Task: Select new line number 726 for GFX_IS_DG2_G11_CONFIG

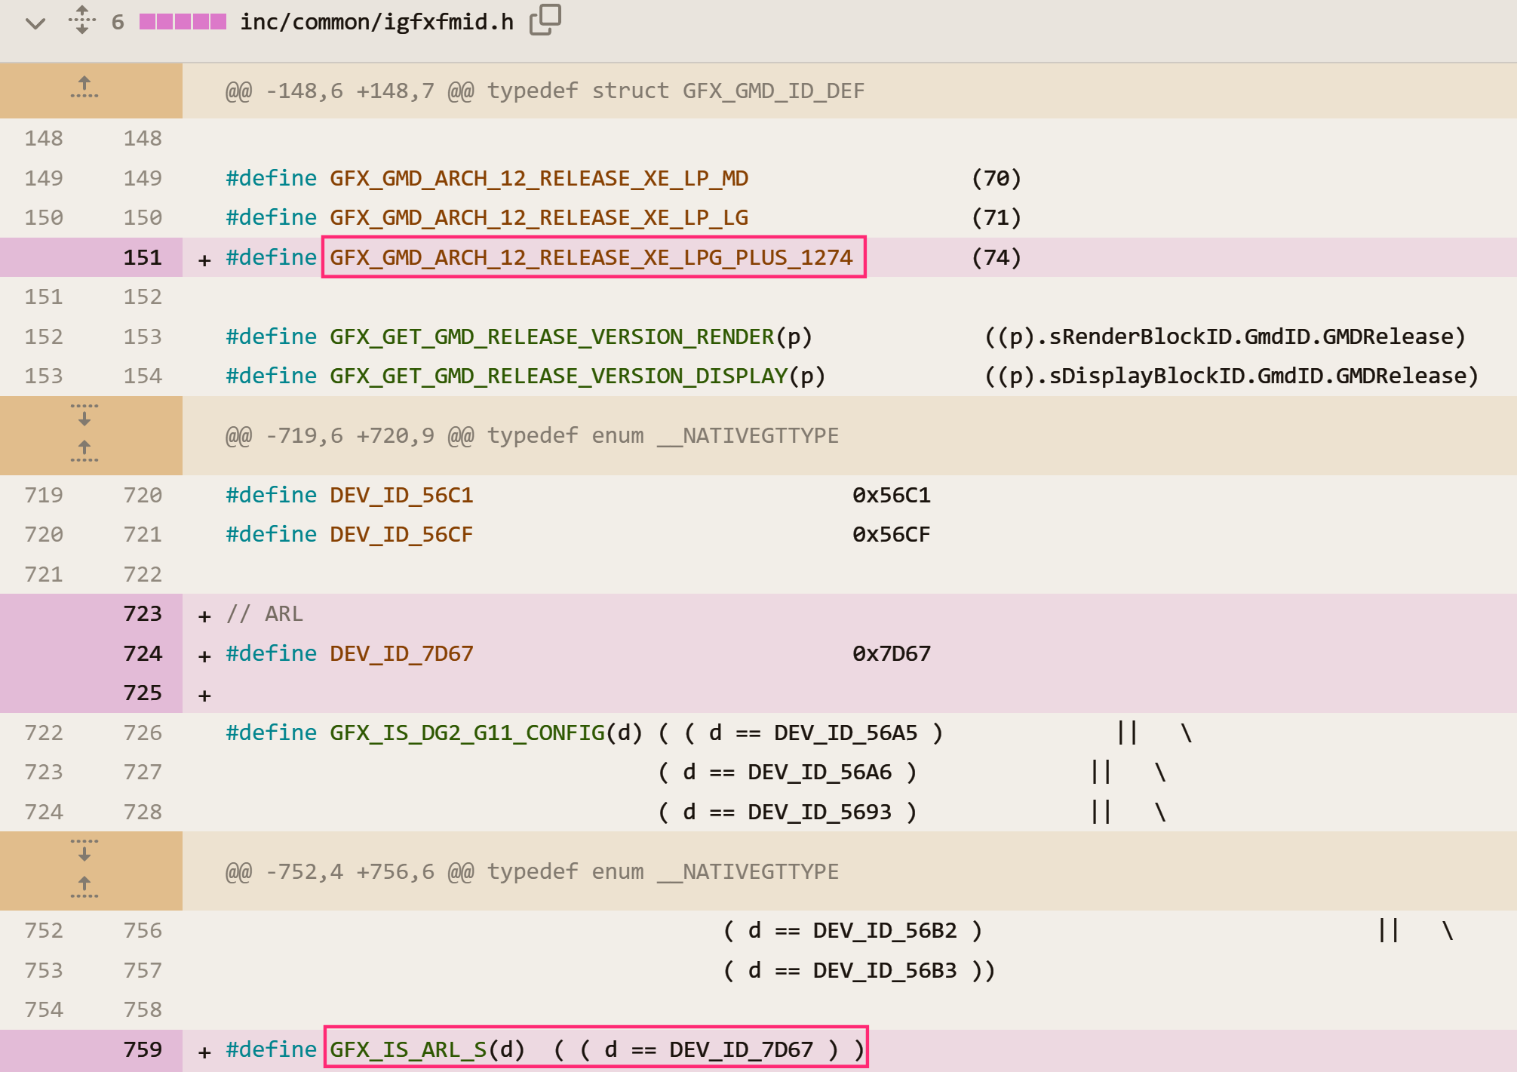Action: pos(143,733)
